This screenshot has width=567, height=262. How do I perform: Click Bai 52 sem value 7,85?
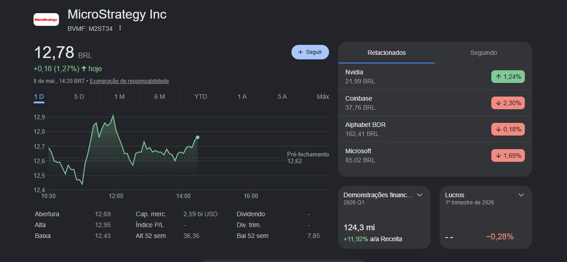click(313, 236)
